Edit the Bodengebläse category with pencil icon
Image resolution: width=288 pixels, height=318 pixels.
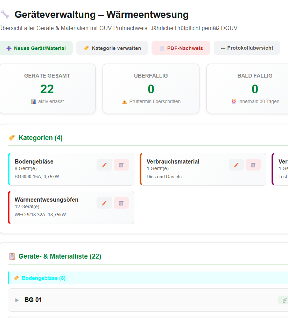tap(104, 165)
